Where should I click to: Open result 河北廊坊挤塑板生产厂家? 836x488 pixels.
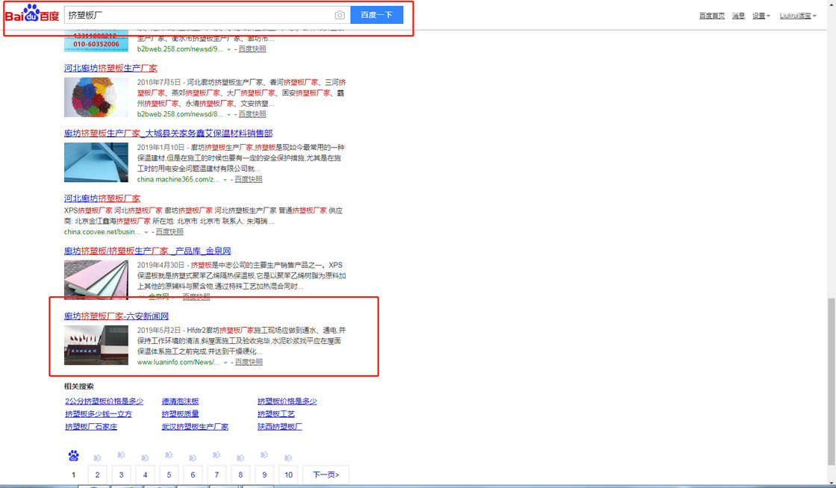111,68
